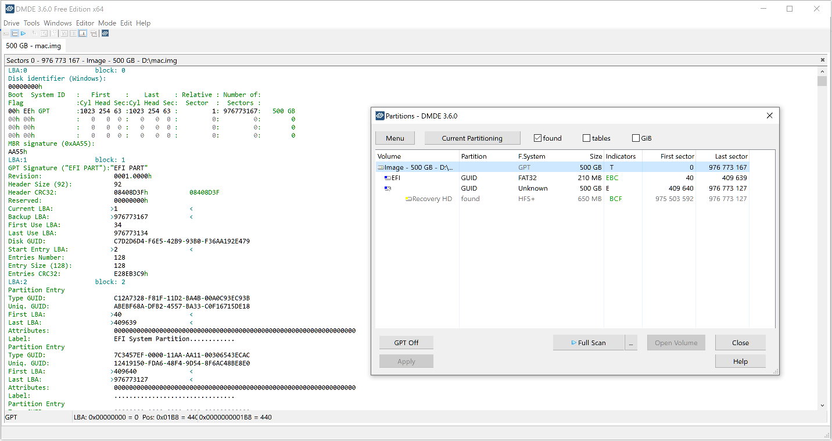Click the Menu button in Partitions dialog
The image size is (832, 441).
click(x=395, y=138)
